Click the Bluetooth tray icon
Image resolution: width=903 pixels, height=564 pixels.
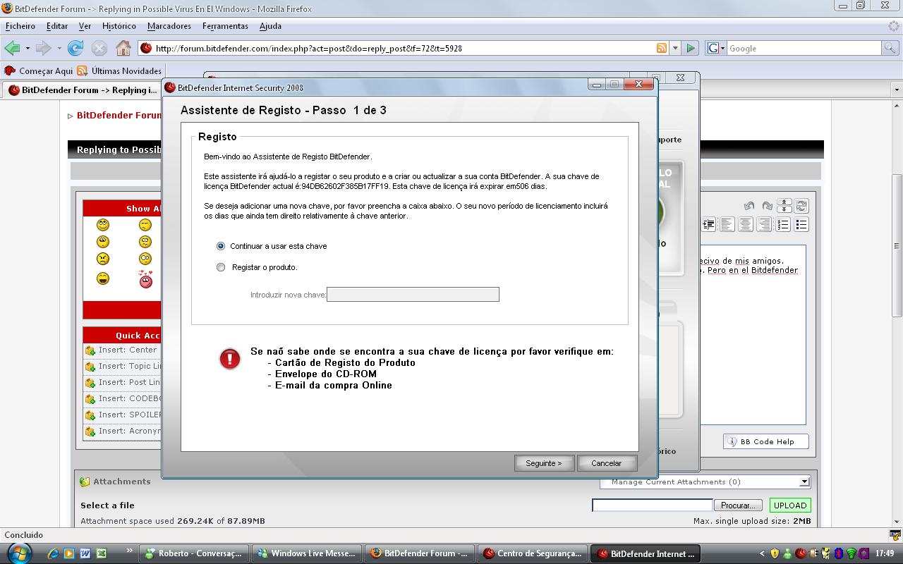click(839, 553)
